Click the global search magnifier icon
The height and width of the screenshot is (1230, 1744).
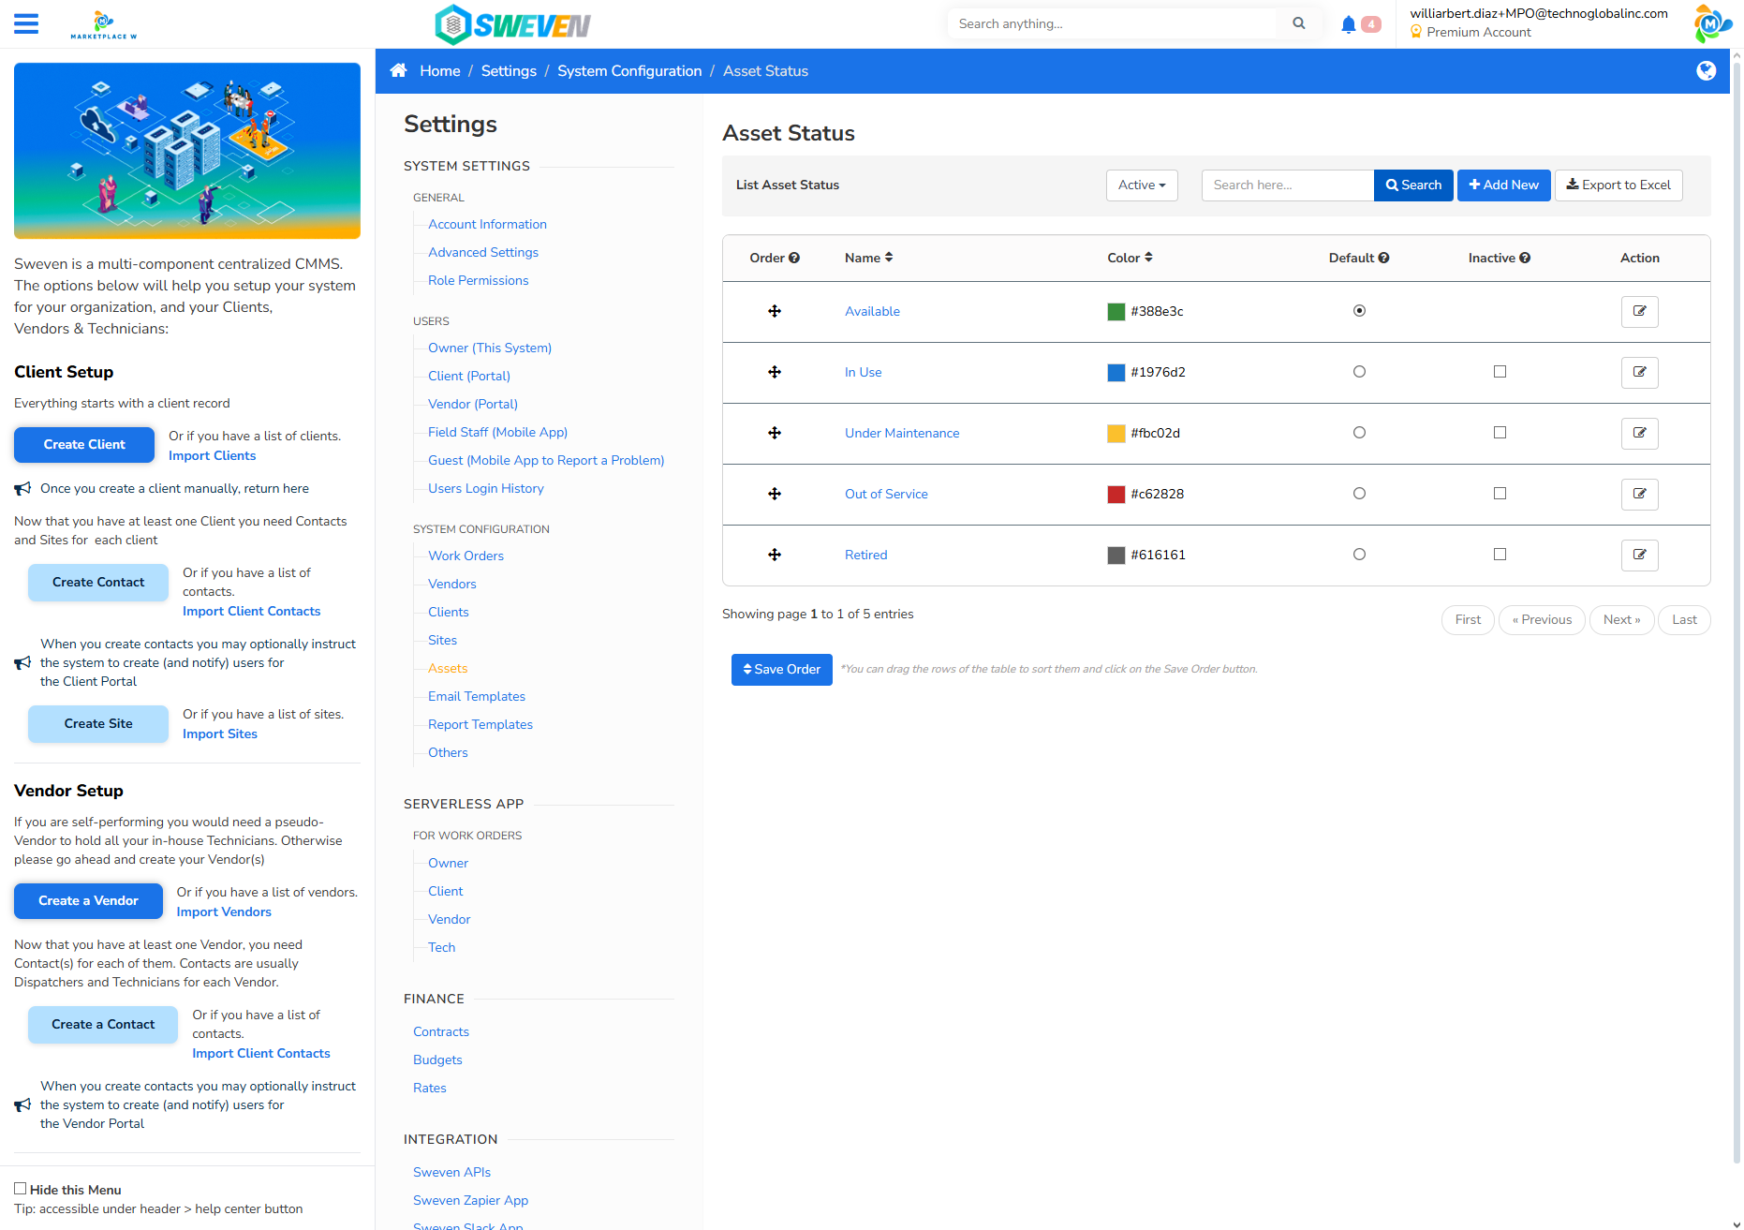[1299, 23]
